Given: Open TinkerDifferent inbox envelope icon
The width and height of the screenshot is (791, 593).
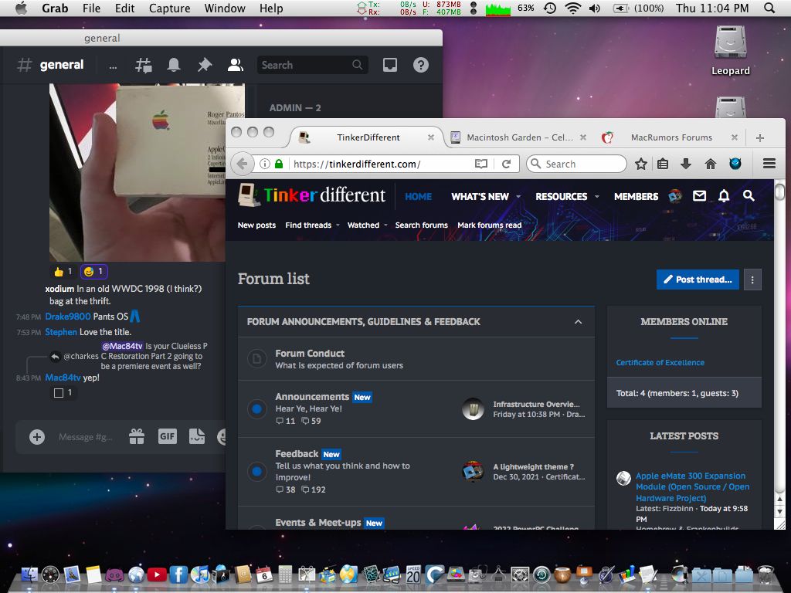Looking at the screenshot, I should 699,195.
